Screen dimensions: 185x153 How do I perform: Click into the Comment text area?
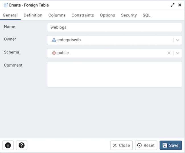click(114, 74)
